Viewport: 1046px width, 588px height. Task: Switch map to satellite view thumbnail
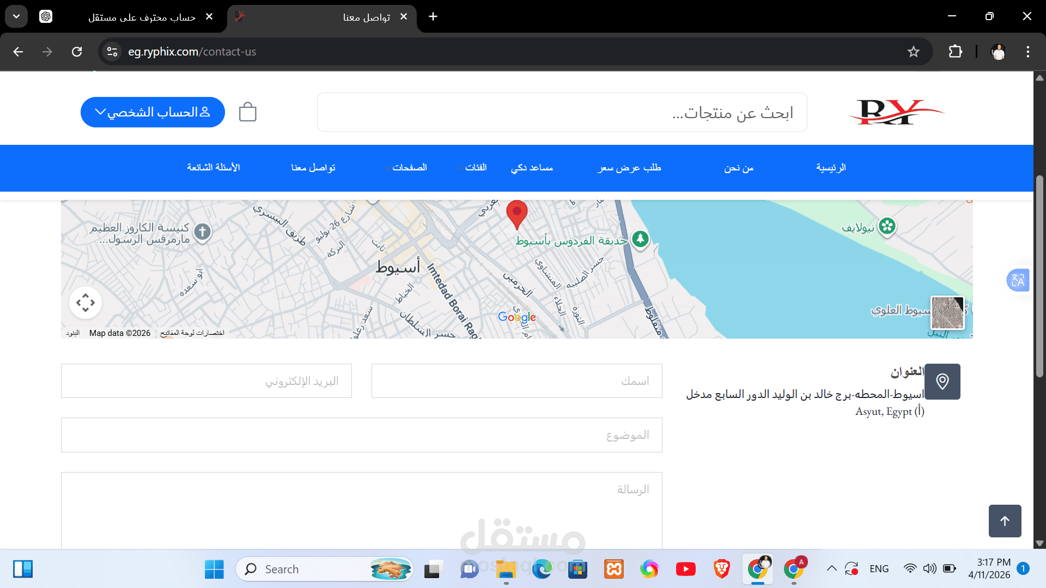947,313
